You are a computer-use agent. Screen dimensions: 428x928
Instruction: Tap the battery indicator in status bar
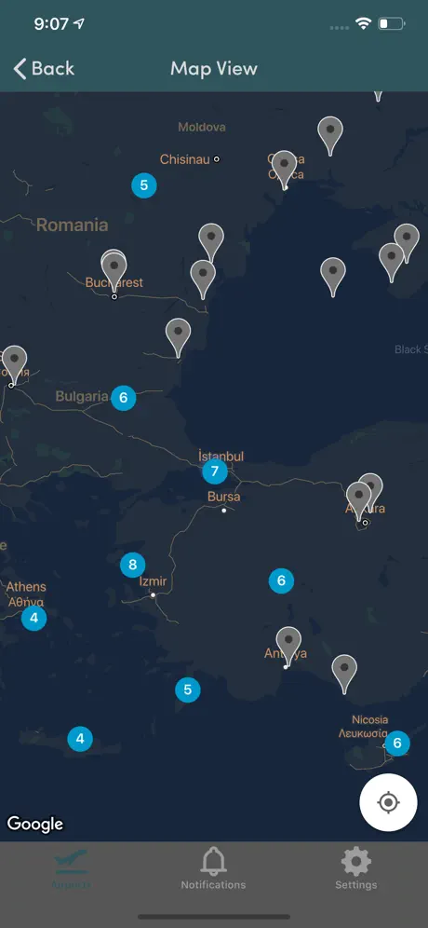click(x=392, y=24)
